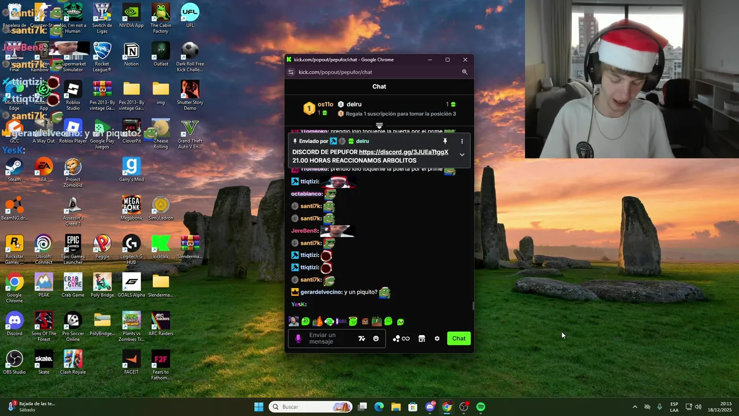Open Microsoft Edge from the taskbar
Screen dimensions: 739x416
tap(379, 407)
